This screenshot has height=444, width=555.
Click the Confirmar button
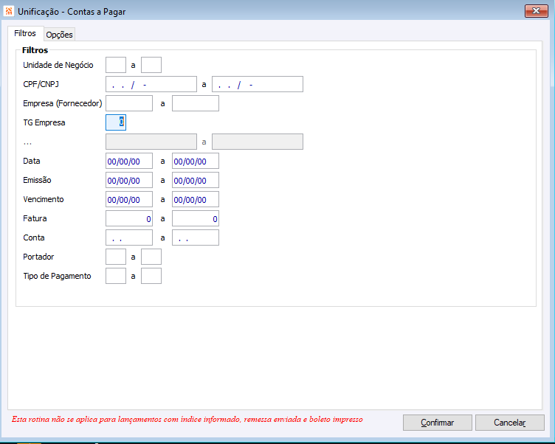[438, 423]
